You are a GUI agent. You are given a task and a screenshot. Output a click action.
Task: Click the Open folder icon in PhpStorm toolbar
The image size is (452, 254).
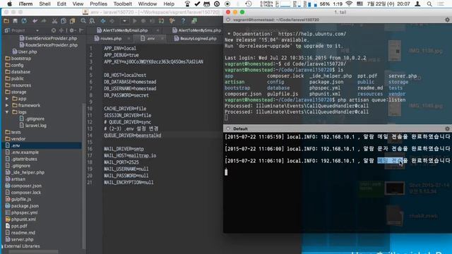(x=6, y=20)
